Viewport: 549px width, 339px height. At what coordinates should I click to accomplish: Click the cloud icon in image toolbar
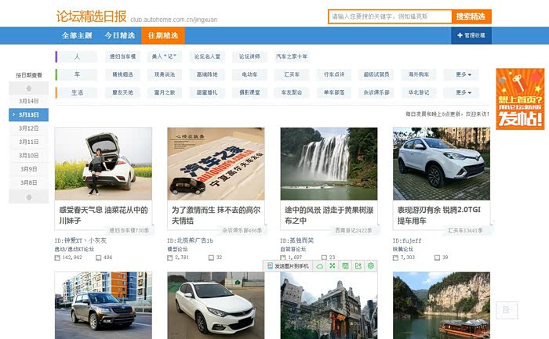click(x=320, y=266)
